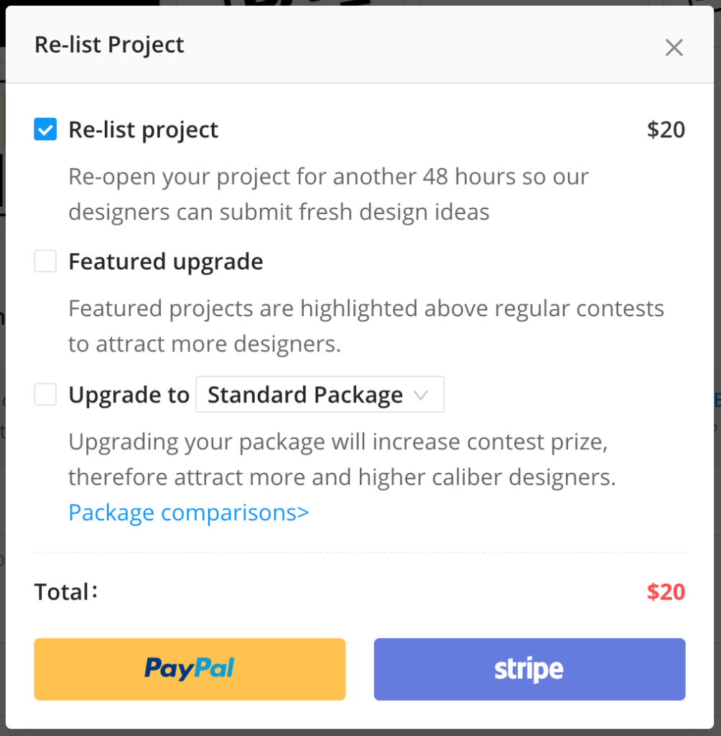This screenshot has height=736, width=721.
Task: Enable the Featured upgrade checkbox
Action: 45,262
